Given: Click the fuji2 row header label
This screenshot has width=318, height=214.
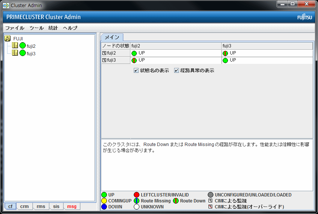Looking at the screenshot, I should coord(112,53).
